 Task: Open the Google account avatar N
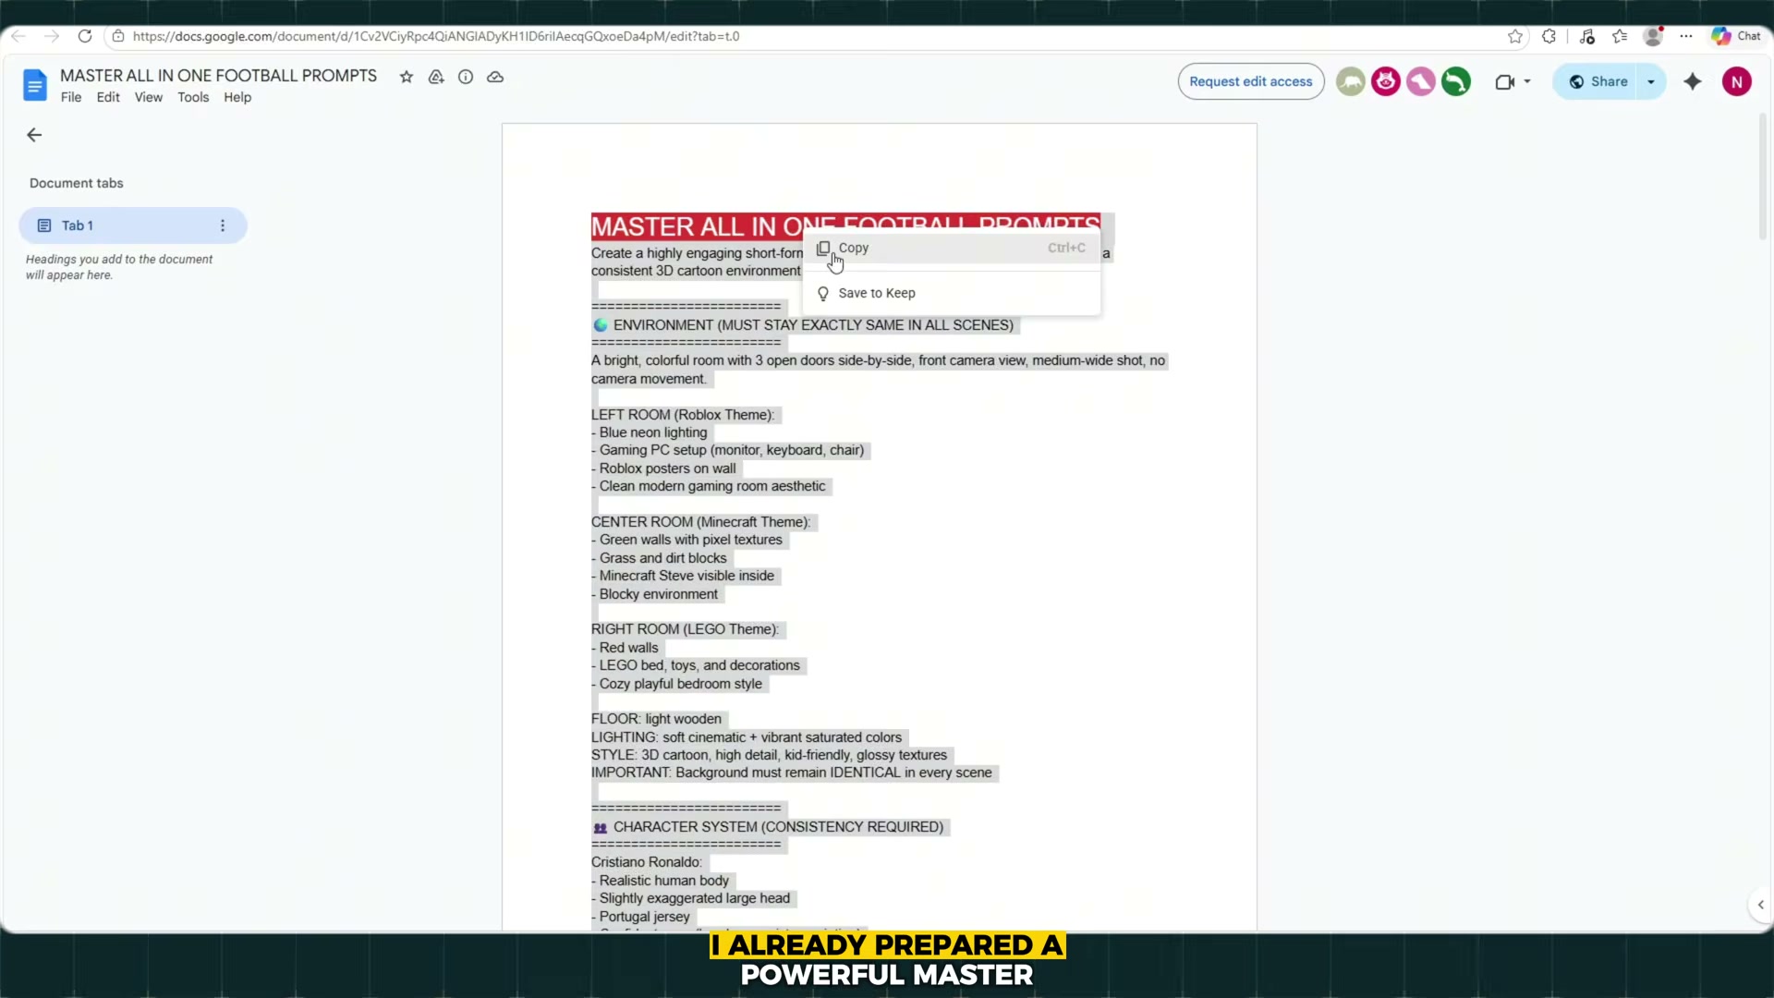(1737, 81)
